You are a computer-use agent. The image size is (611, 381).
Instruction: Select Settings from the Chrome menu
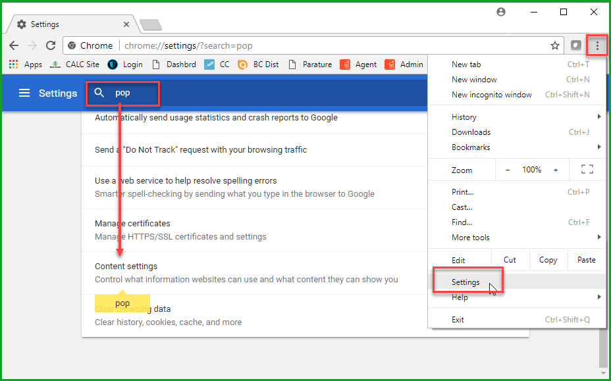[466, 282]
